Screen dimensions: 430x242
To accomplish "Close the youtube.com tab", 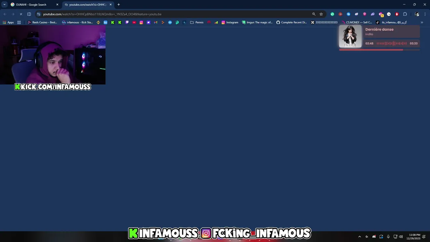I will [x=111, y=5].
